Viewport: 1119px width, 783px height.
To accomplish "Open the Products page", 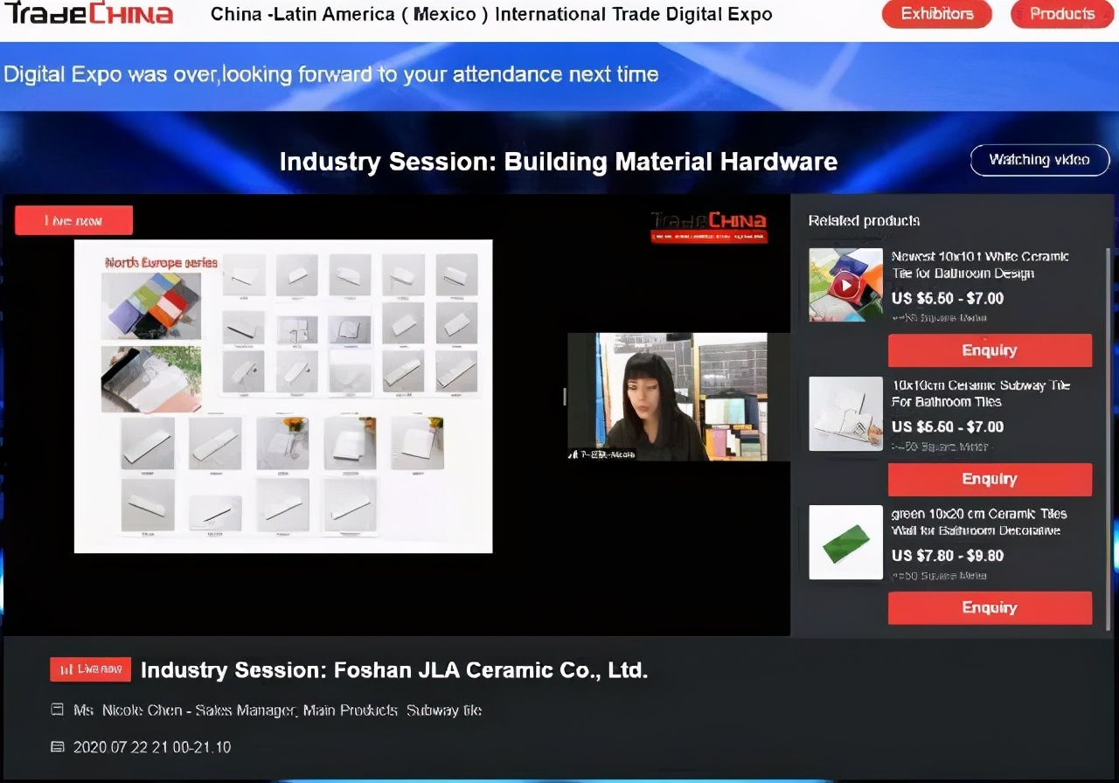I will point(1062,14).
